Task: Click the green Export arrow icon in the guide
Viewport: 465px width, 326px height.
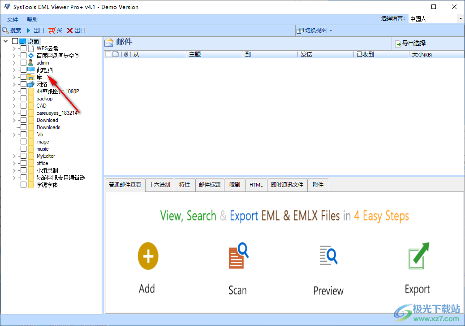Action: click(417, 256)
